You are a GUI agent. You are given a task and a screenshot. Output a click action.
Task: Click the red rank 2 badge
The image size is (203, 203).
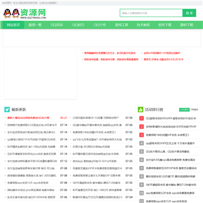142,127
